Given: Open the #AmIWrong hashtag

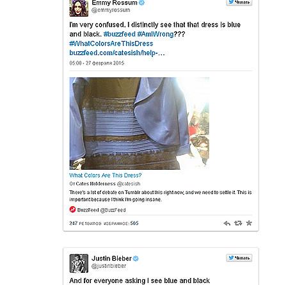Looking at the screenshot, I should 156,34.
